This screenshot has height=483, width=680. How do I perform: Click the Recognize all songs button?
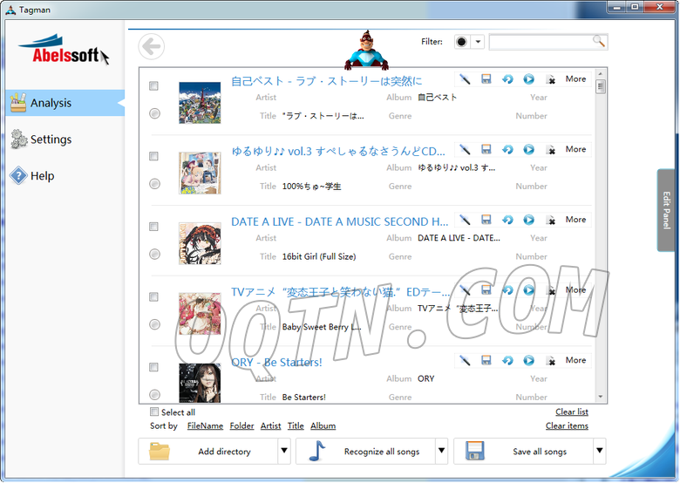(381, 452)
